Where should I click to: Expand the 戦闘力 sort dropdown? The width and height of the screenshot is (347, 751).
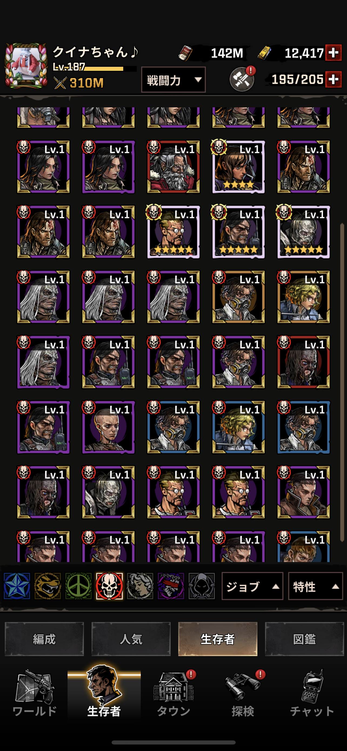(x=173, y=79)
